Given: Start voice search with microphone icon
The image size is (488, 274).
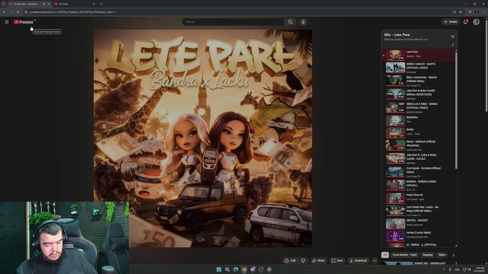Looking at the screenshot, I should pos(303,22).
